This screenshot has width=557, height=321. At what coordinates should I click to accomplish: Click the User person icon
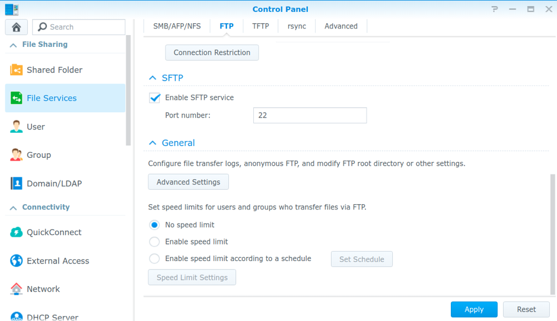[x=16, y=127]
